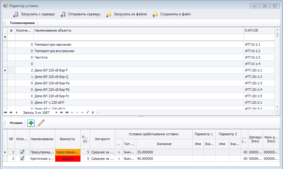
Task: Jump to last record in navigator
Action: [67, 113]
